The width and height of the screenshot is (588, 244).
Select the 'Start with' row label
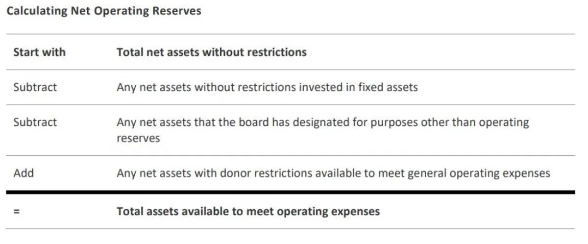tap(39, 52)
